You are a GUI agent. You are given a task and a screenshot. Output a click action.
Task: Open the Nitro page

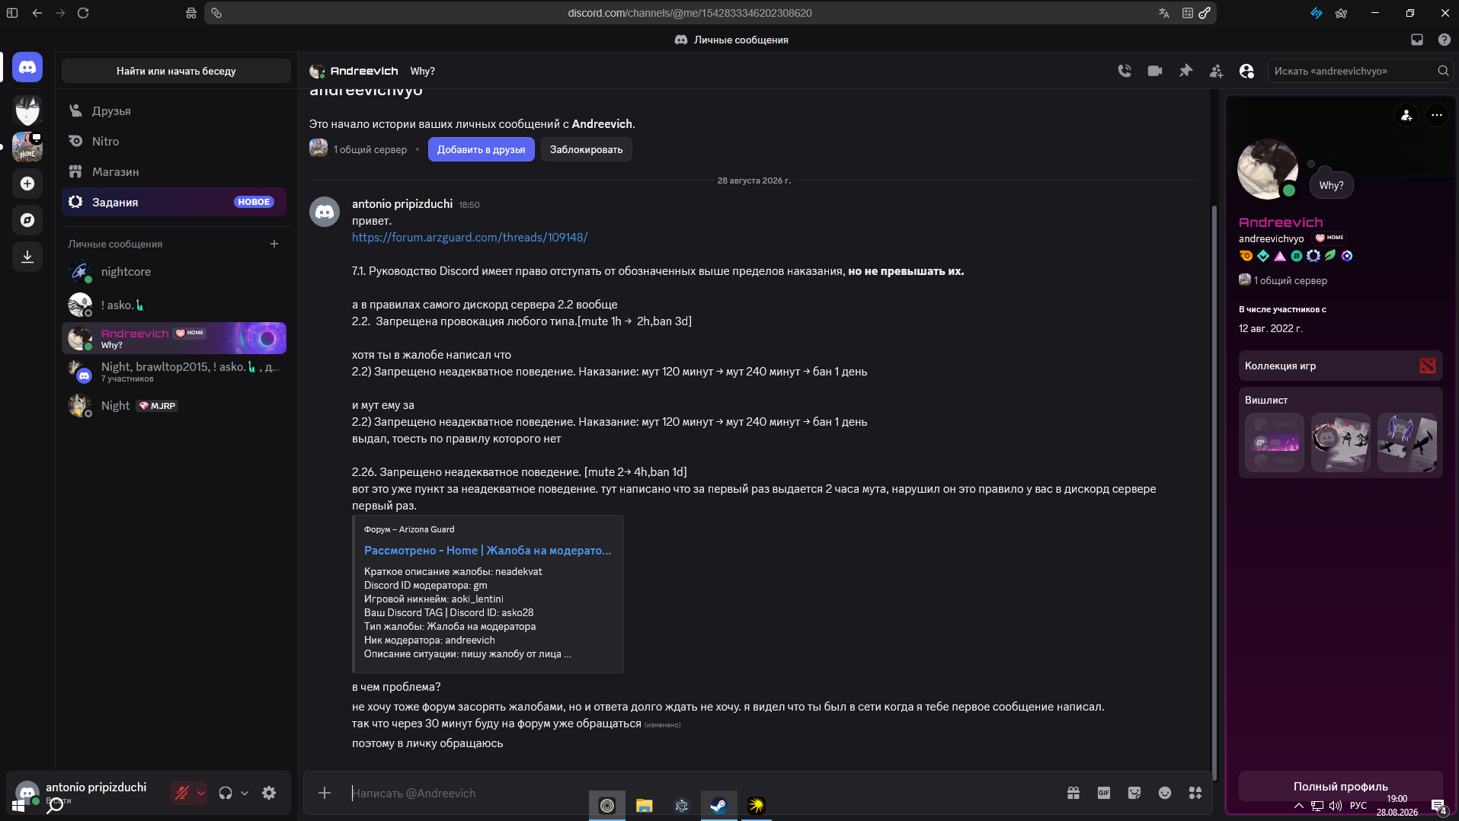174,141
